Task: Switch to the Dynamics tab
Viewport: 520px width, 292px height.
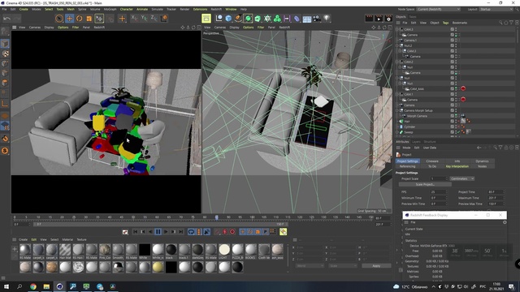Action: click(482, 161)
